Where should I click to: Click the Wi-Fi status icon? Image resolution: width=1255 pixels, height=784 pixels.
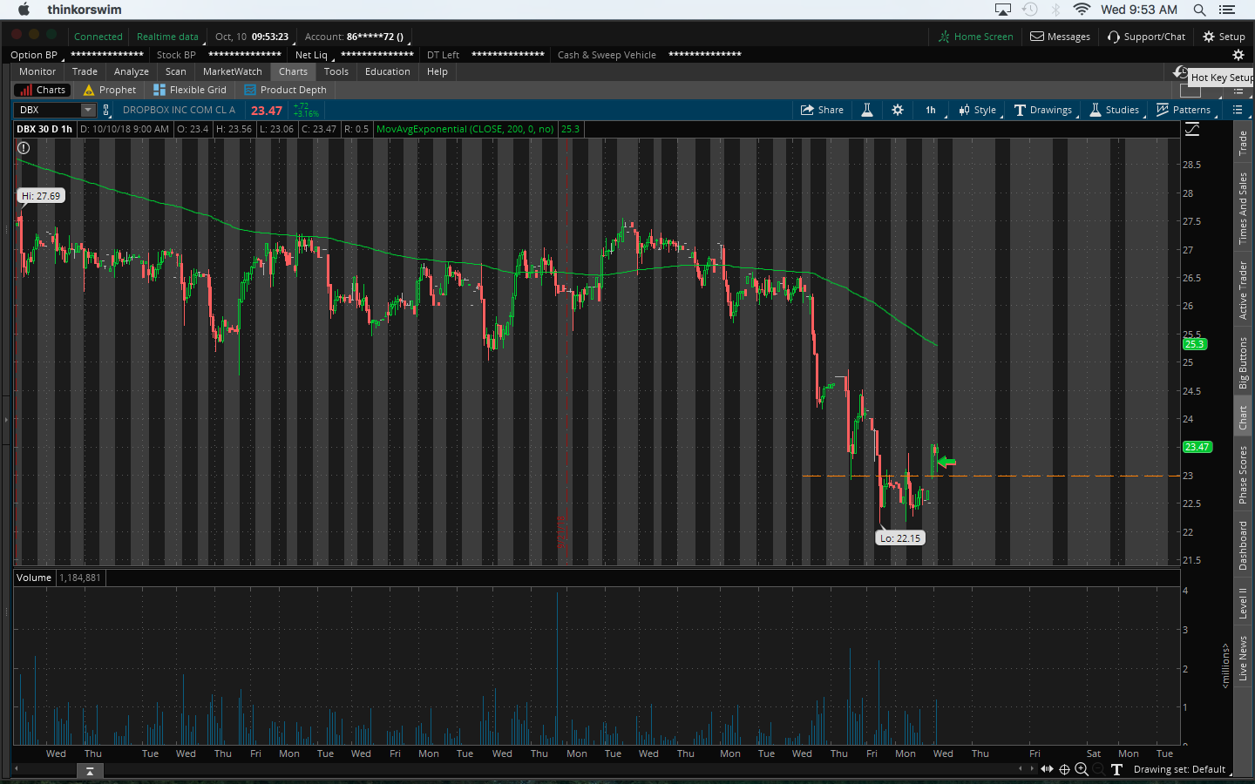[1082, 10]
